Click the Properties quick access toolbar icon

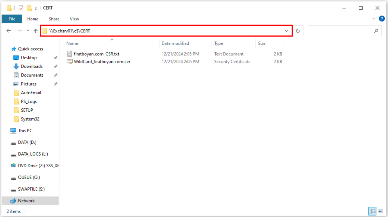pyautogui.click(x=21, y=8)
